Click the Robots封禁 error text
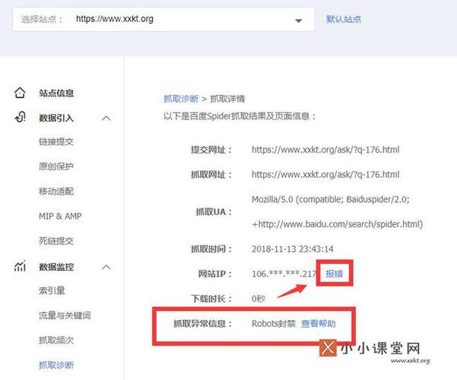This screenshot has width=457, height=380. (274, 324)
